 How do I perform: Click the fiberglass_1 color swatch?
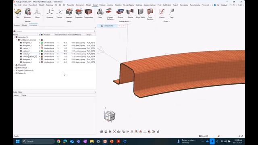(x=42, y=43)
